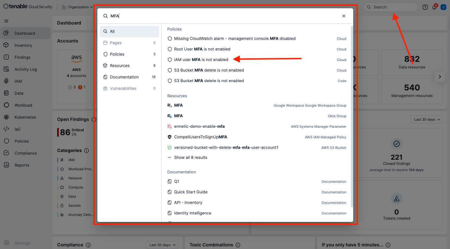Filter search results by Documentation

(x=129, y=77)
